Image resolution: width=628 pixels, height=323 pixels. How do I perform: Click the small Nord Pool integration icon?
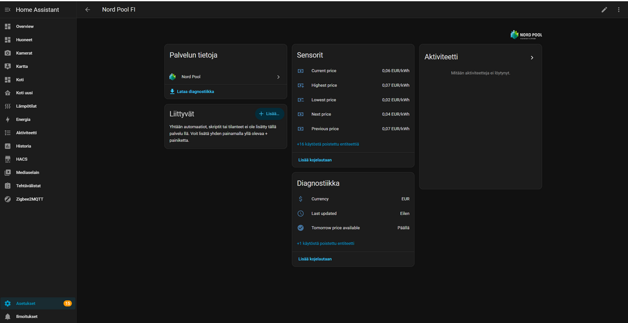click(x=172, y=77)
